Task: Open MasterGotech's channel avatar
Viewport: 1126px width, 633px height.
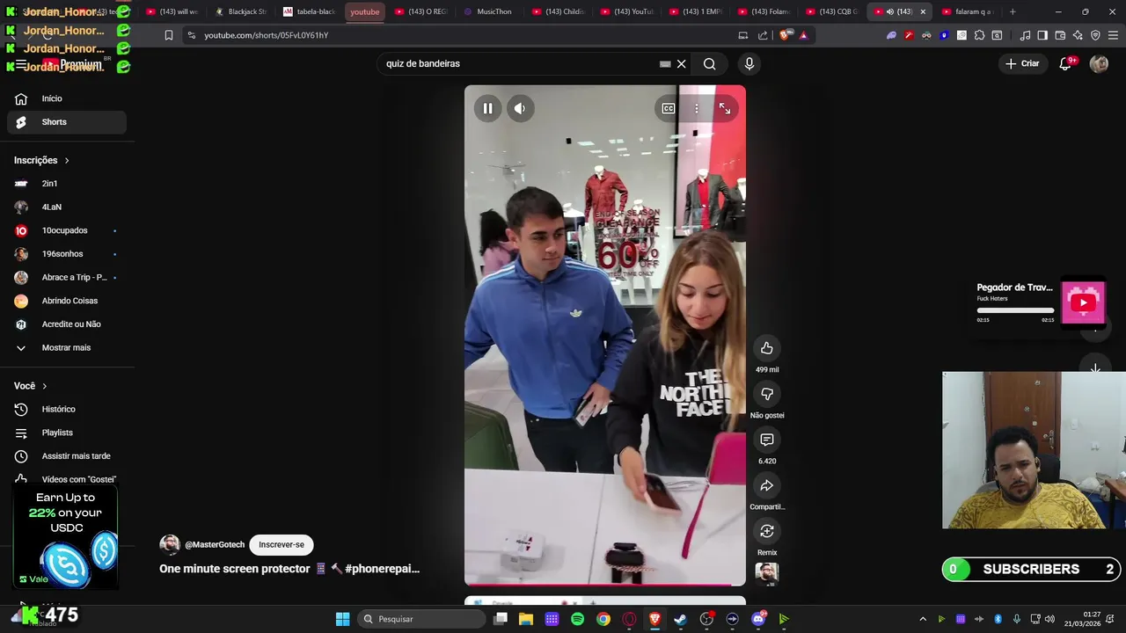Action: pyautogui.click(x=170, y=545)
